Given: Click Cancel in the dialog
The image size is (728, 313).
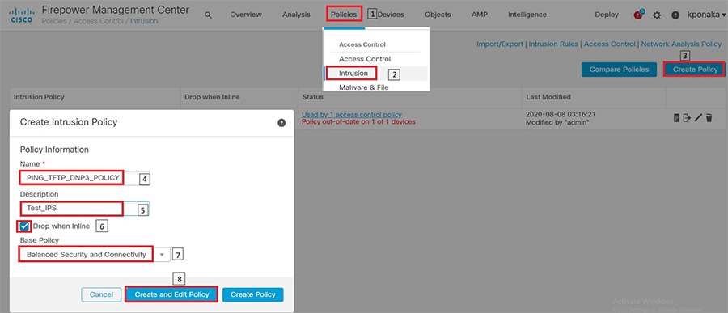Looking at the screenshot, I should point(101,294).
